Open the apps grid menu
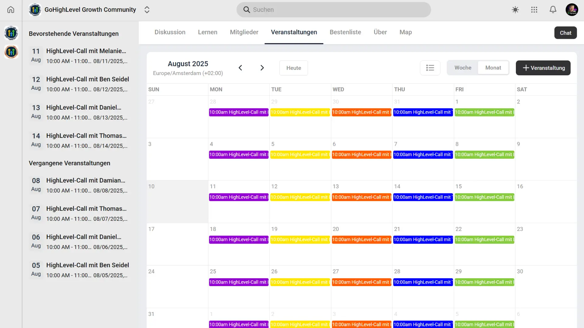The height and width of the screenshot is (328, 584). [x=534, y=10]
